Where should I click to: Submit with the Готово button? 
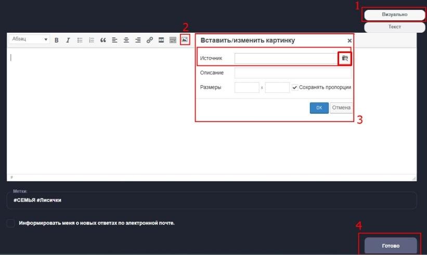tap(391, 246)
